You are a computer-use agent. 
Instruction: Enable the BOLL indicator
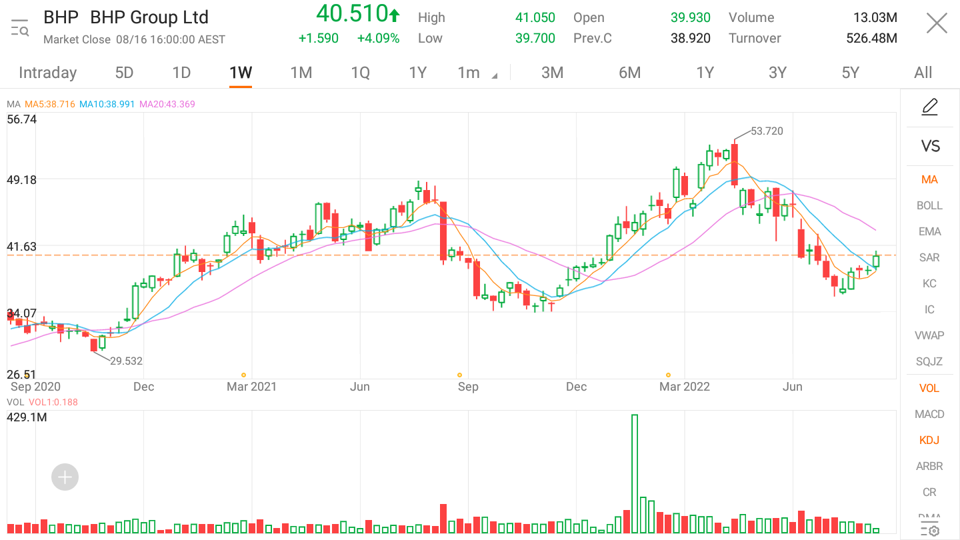929,205
